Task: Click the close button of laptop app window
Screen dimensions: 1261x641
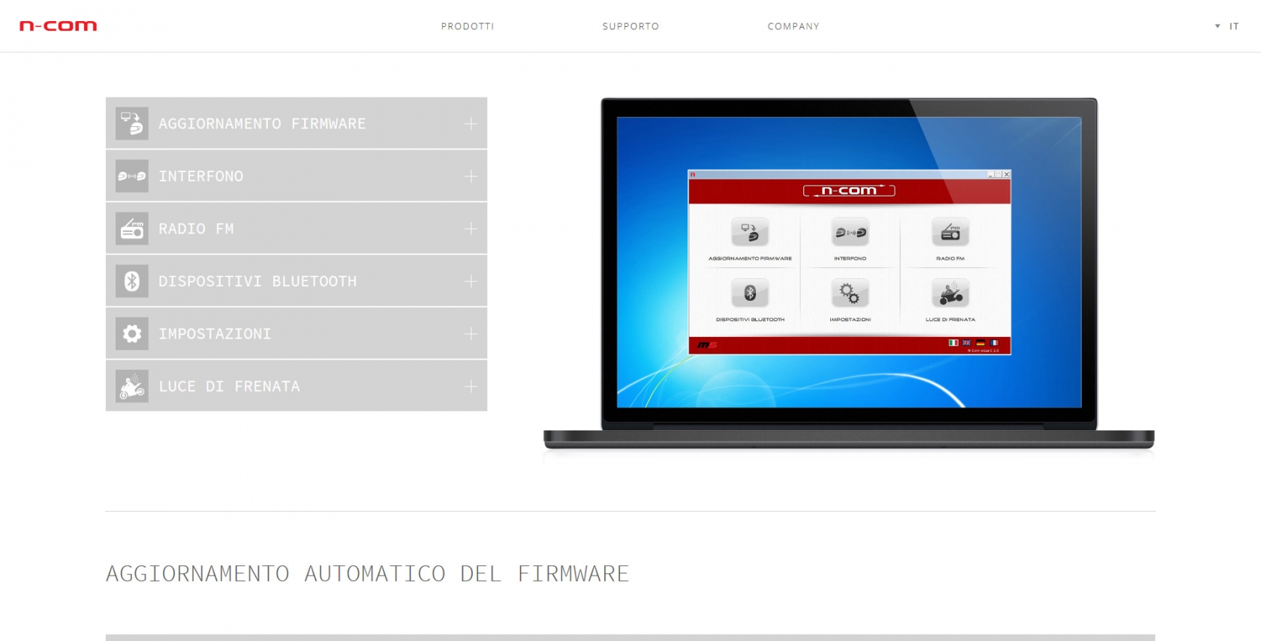Action: point(1007,174)
